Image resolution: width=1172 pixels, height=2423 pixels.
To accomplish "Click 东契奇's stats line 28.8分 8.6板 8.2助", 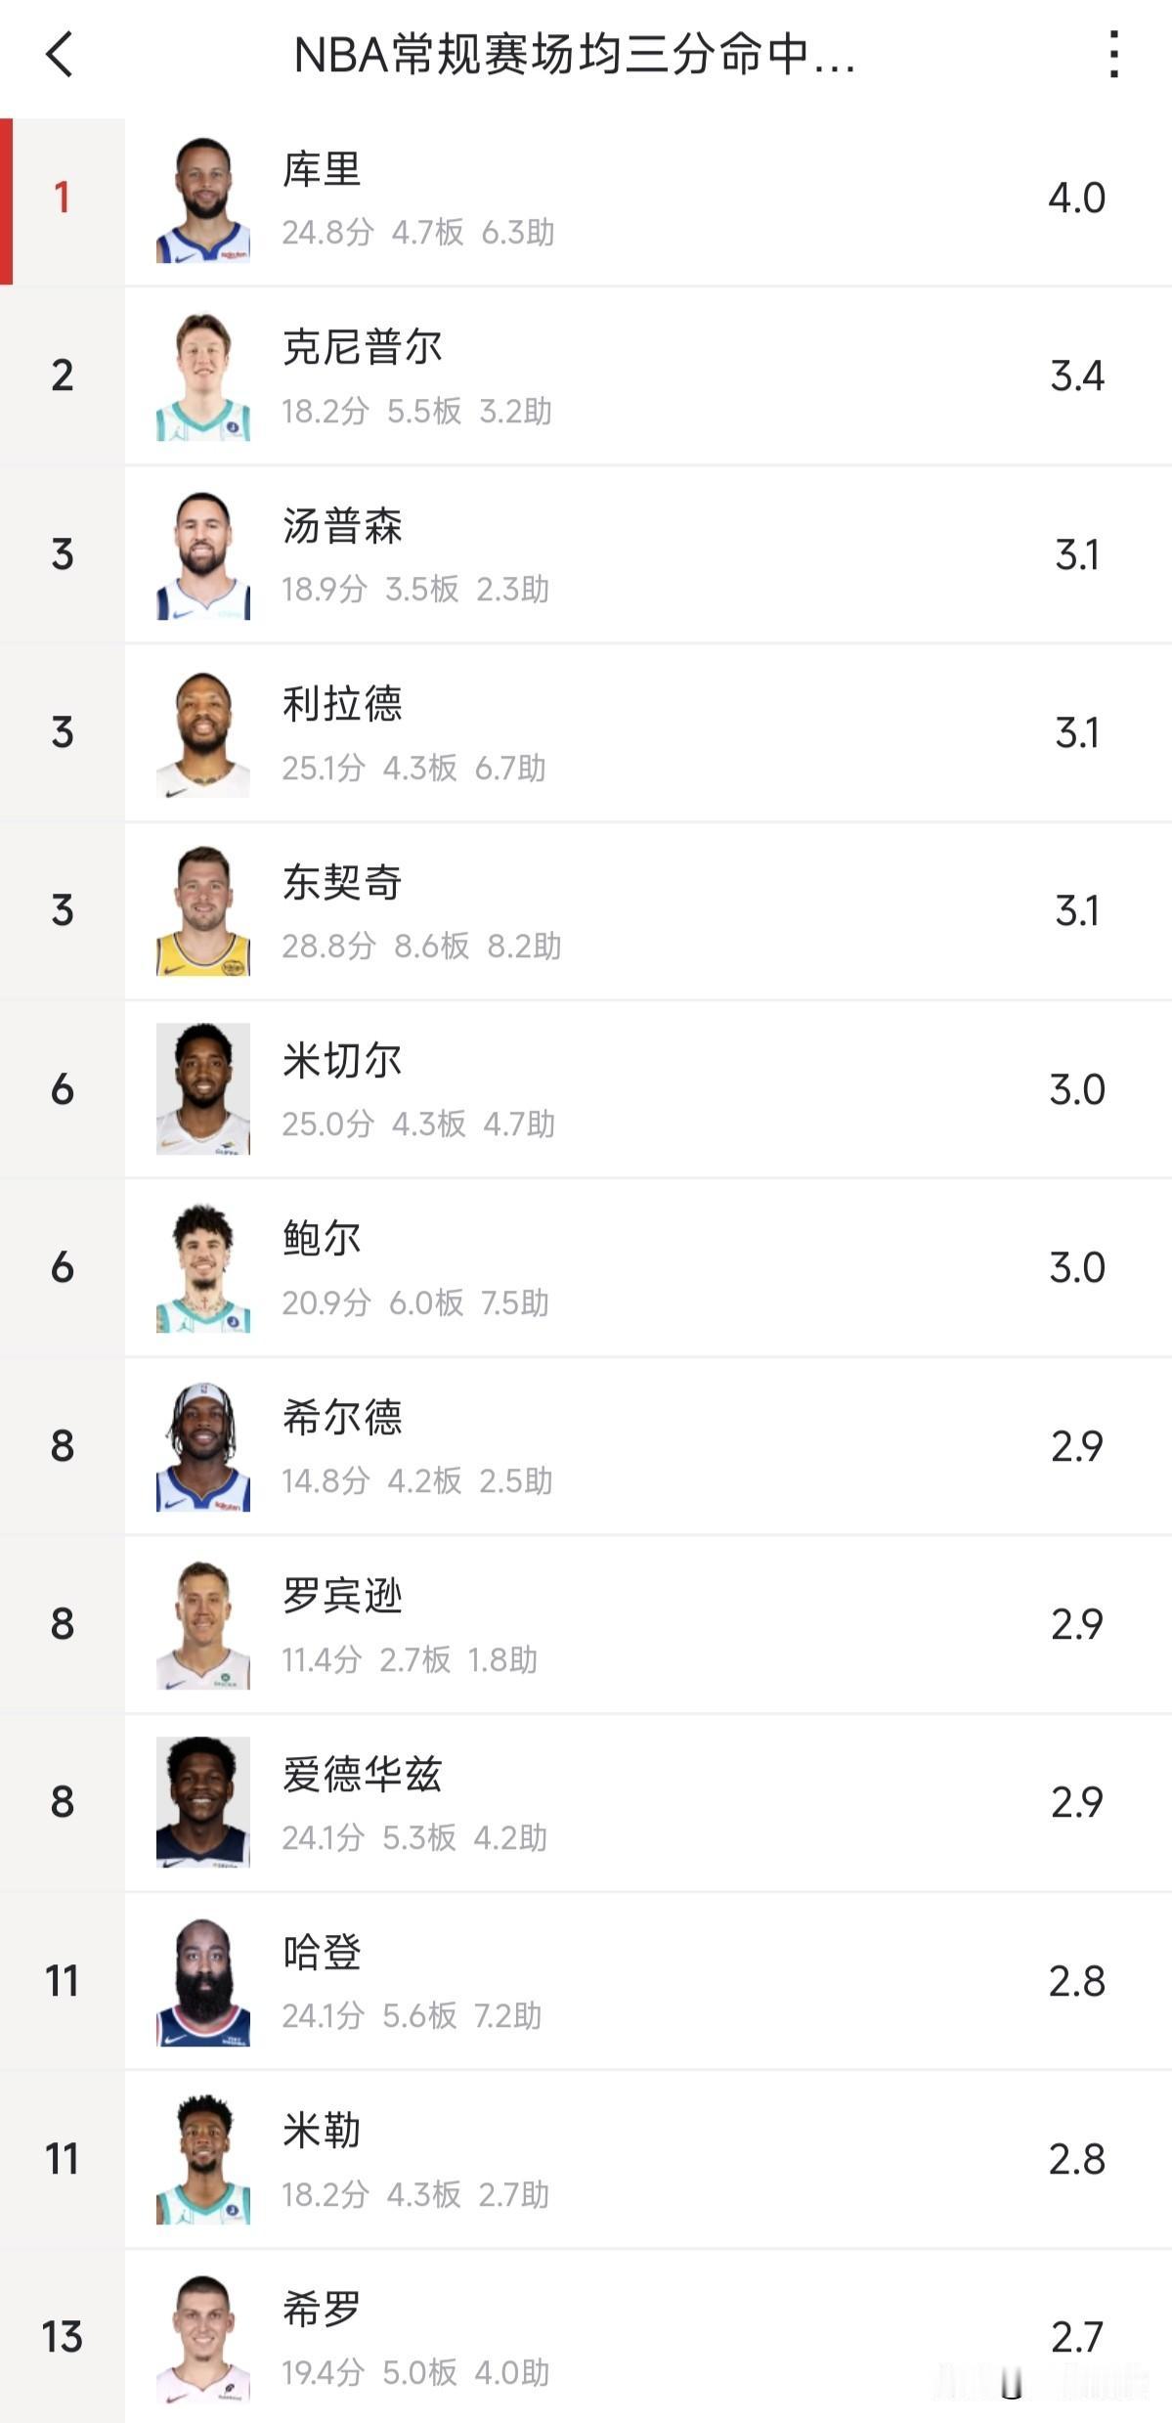I will 421,947.
